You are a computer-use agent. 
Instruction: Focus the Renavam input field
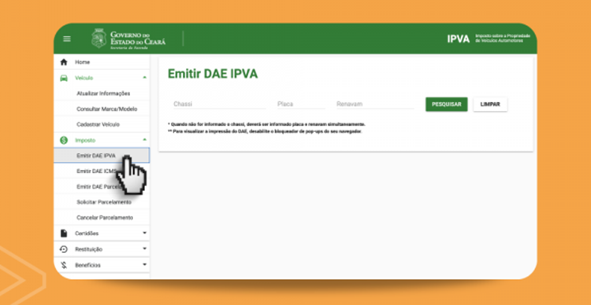tap(374, 105)
